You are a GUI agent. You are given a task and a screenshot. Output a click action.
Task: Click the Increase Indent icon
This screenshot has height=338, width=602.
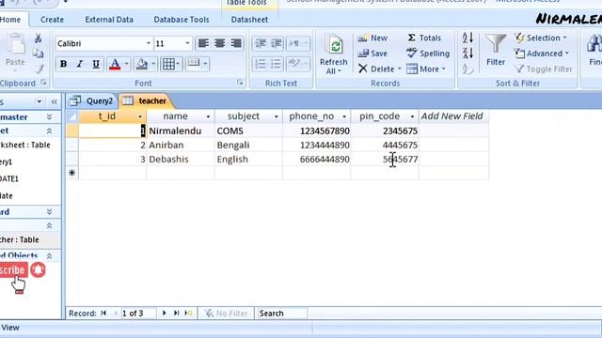(276, 43)
